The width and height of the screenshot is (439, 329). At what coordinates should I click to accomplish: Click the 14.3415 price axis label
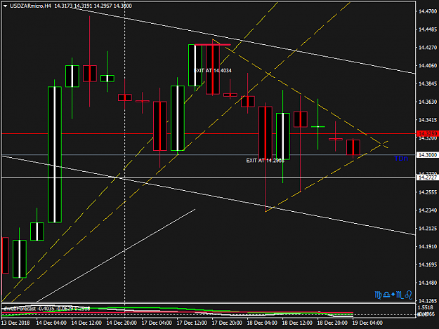pos(428,120)
